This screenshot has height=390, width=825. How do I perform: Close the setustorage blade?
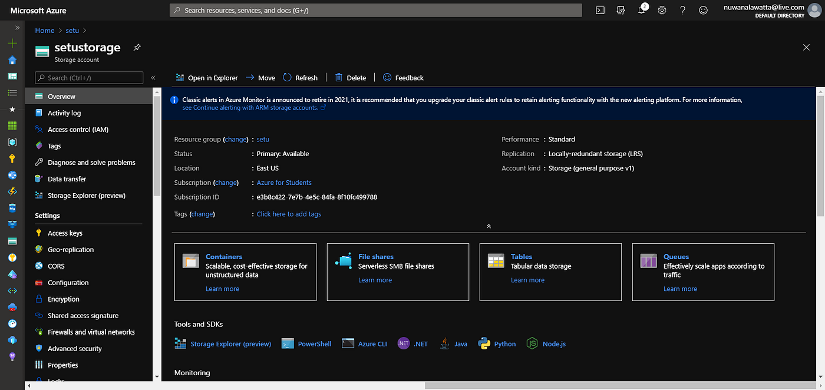[x=806, y=47]
